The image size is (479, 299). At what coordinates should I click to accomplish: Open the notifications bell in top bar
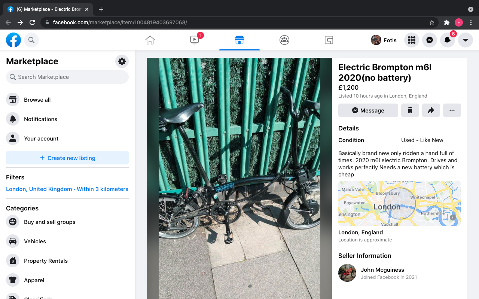click(x=448, y=40)
